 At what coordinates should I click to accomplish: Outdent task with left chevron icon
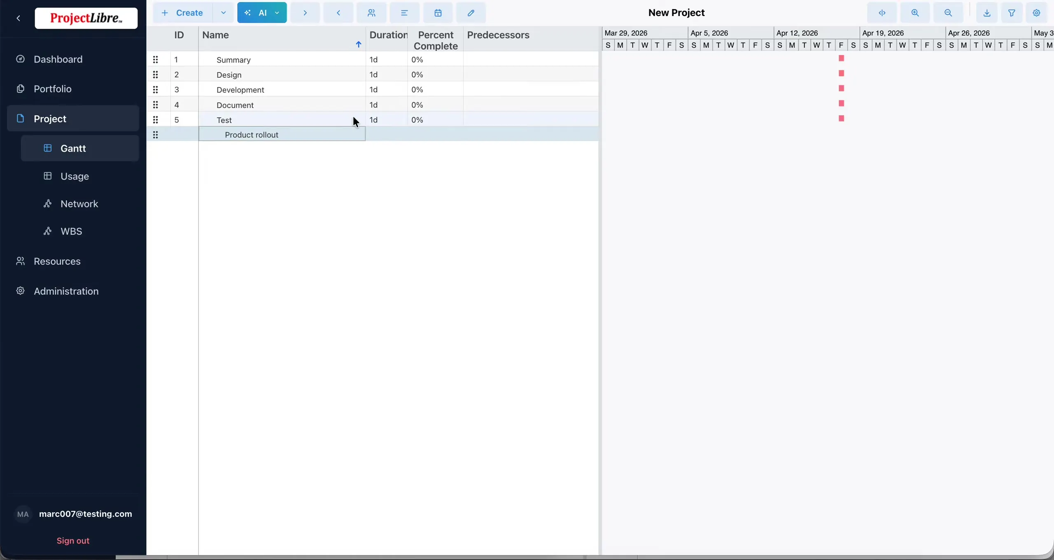pyautogui.click(x=338, y=13)
